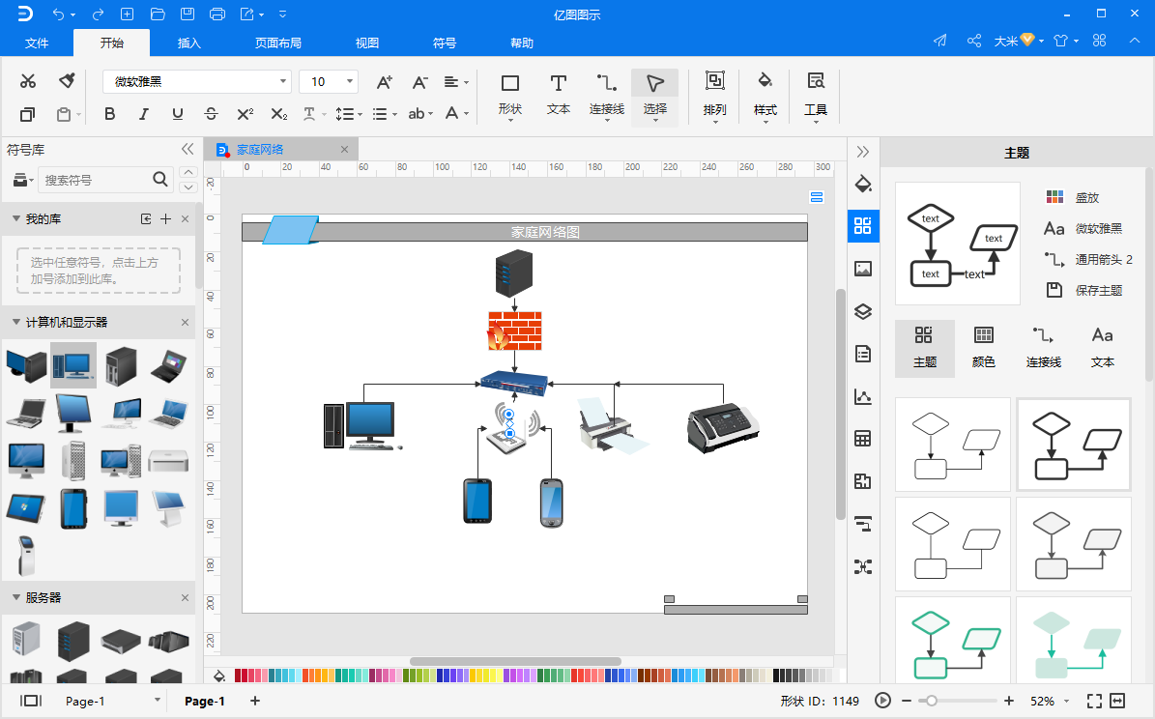
Task: Click the Save icon in title bar
Action: [x=188, y=14]
